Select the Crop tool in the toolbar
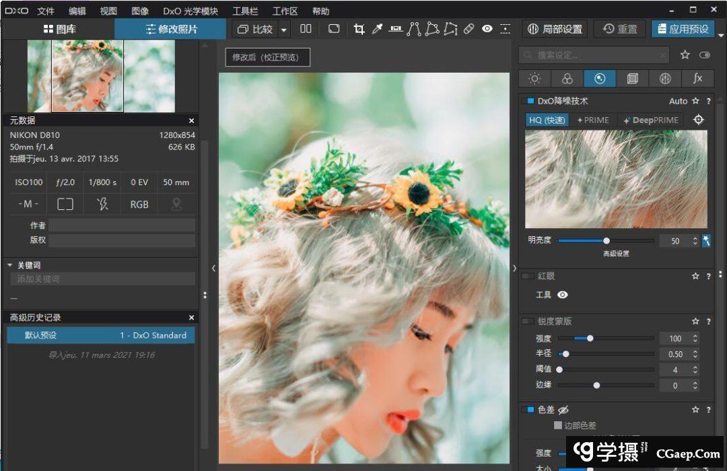 (359, 29)
